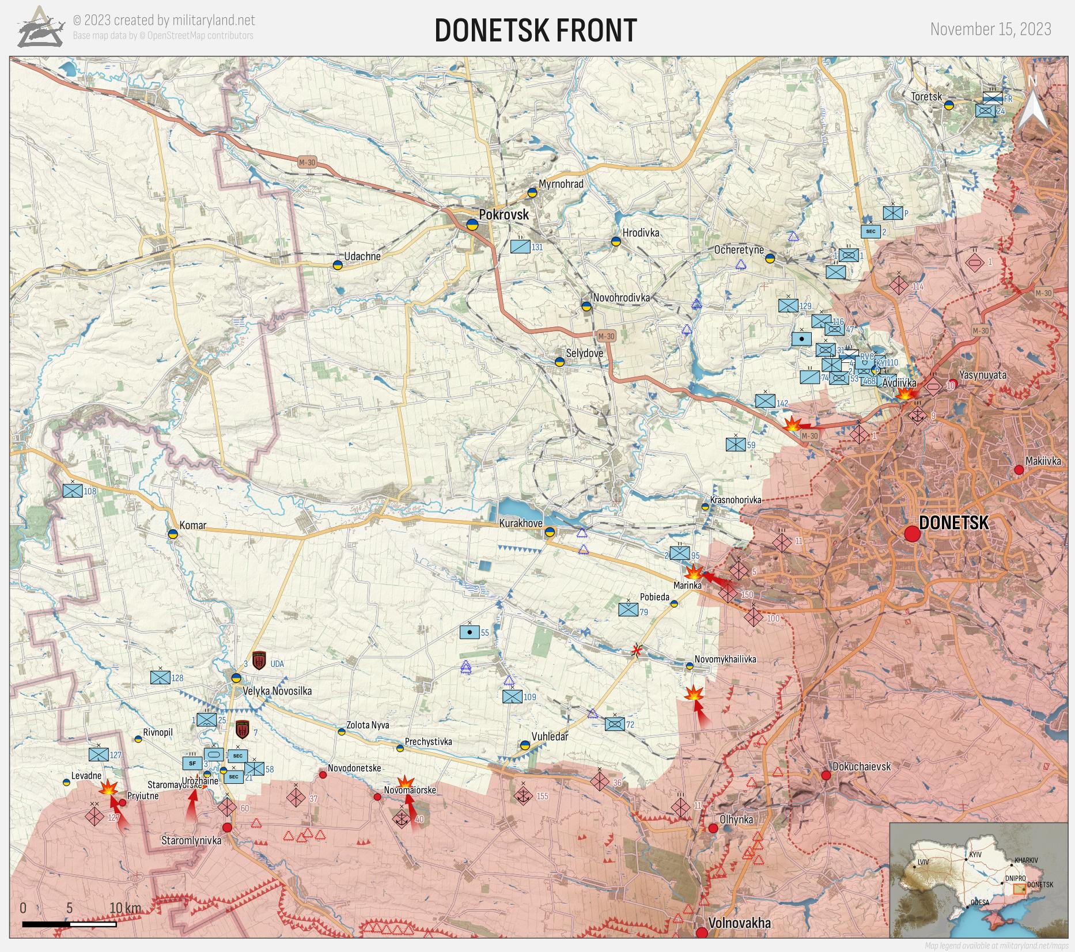Viewport: 1075px width, 952px height.
Task: Select the 108 unit marker west of Komar
Action: tap(73, 491)
